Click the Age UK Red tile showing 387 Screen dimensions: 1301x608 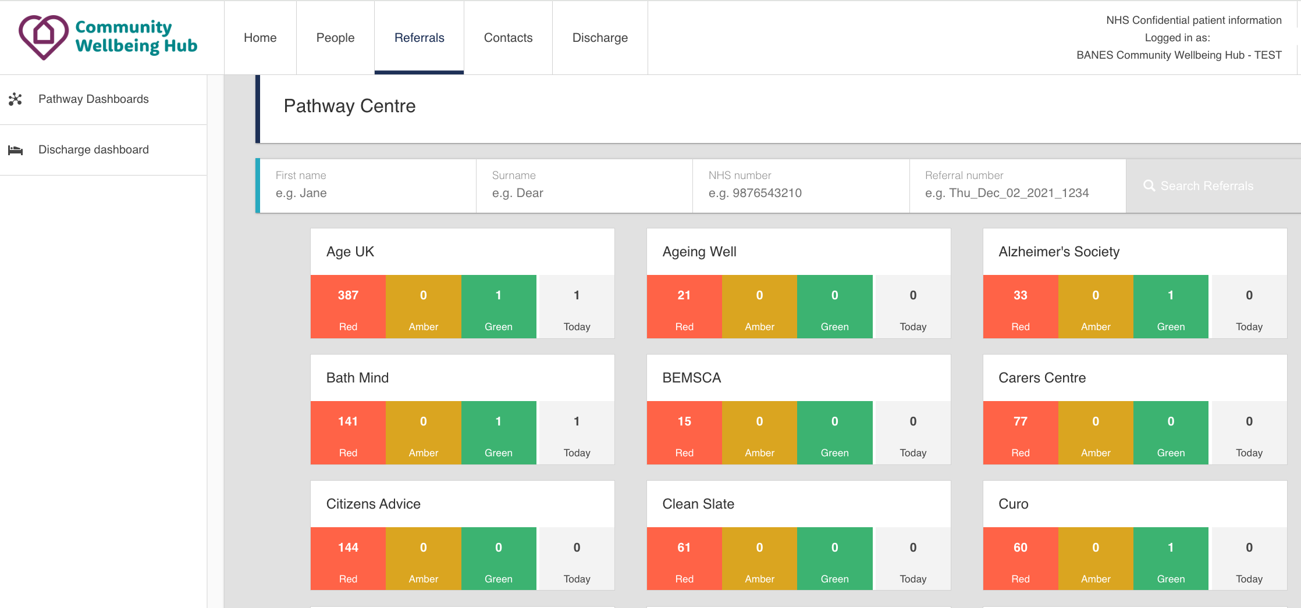click(x=348, y=307)
